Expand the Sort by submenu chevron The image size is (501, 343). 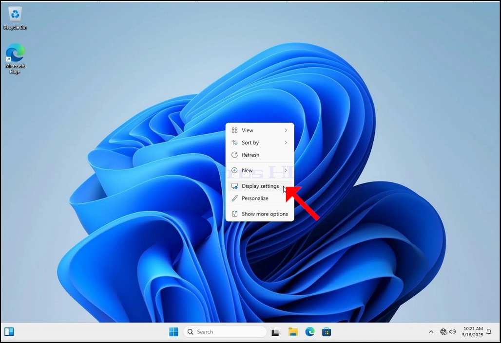click(286, 142)
